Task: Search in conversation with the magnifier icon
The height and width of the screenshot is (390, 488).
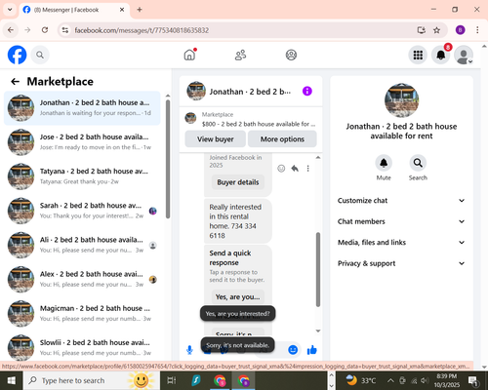Action: (418, 163)
